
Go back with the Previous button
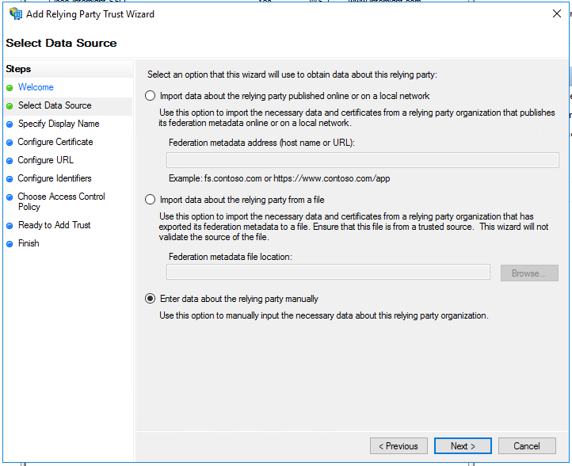[398, 446]
